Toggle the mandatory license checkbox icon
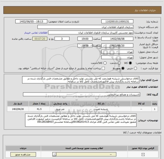 (x=143, y=154)
